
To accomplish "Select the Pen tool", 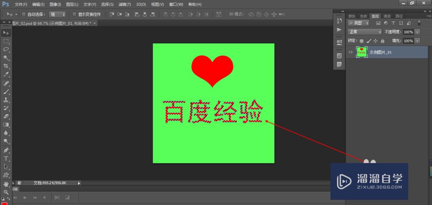I will [6, 151].
